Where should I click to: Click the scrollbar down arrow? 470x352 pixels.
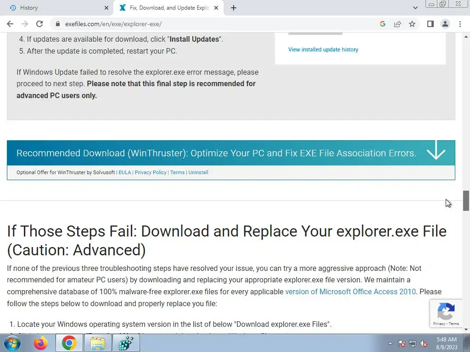tap(466, 330)
